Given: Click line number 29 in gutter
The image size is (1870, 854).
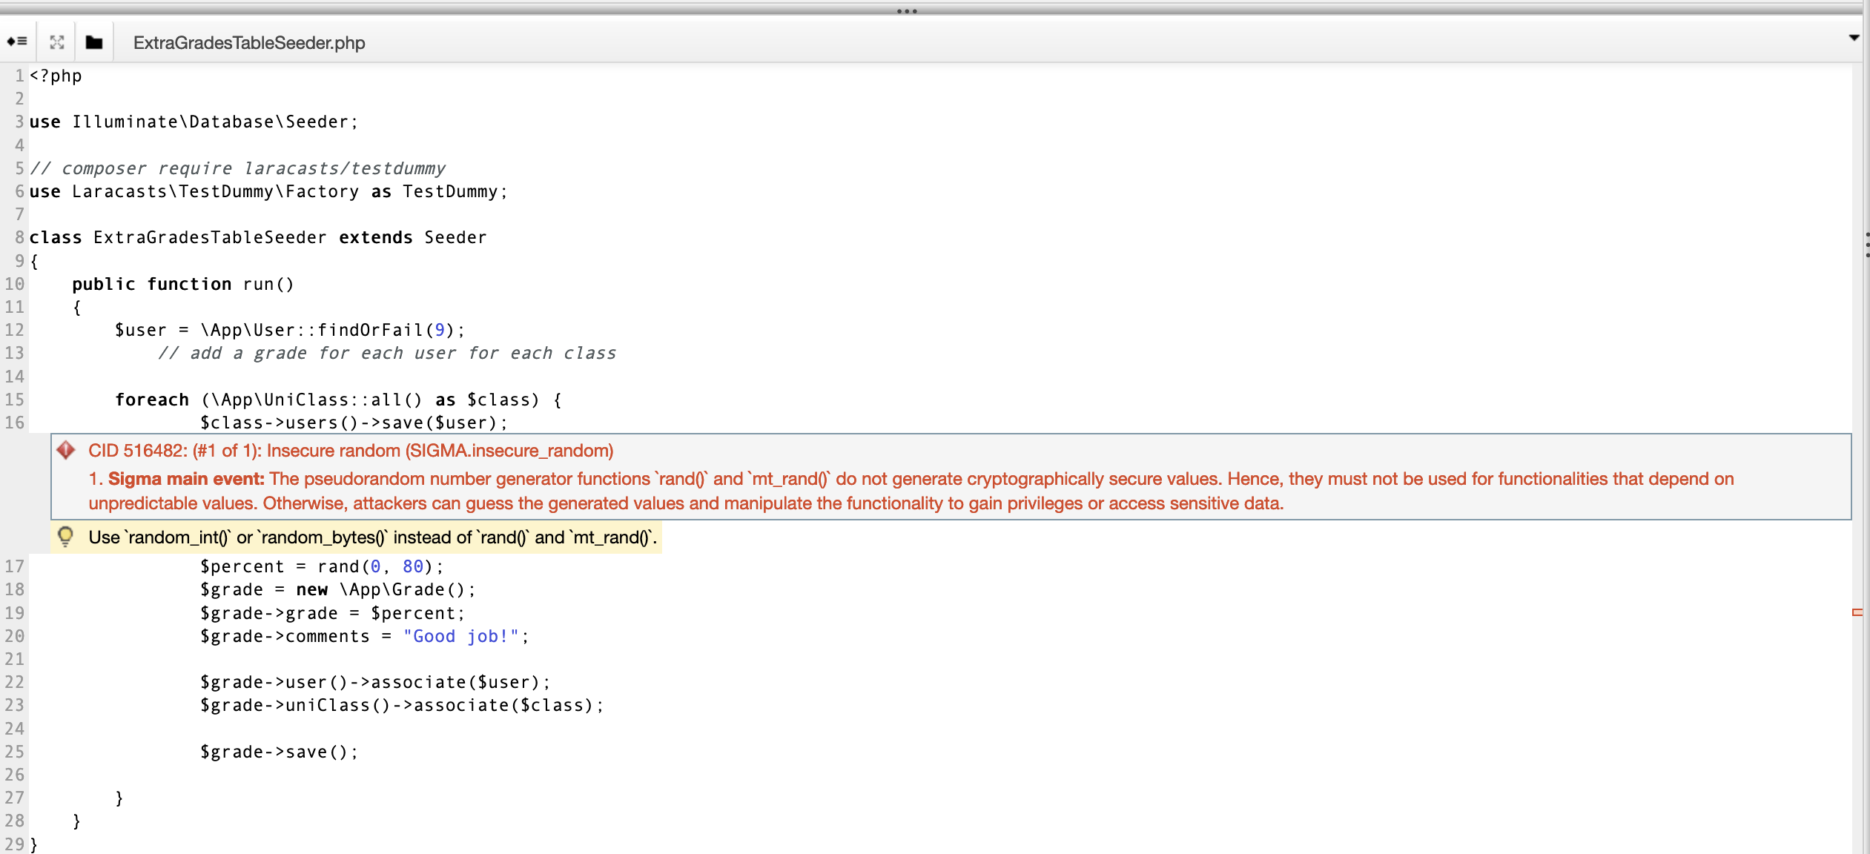Looking at the screenshot, I should [15, 844].
